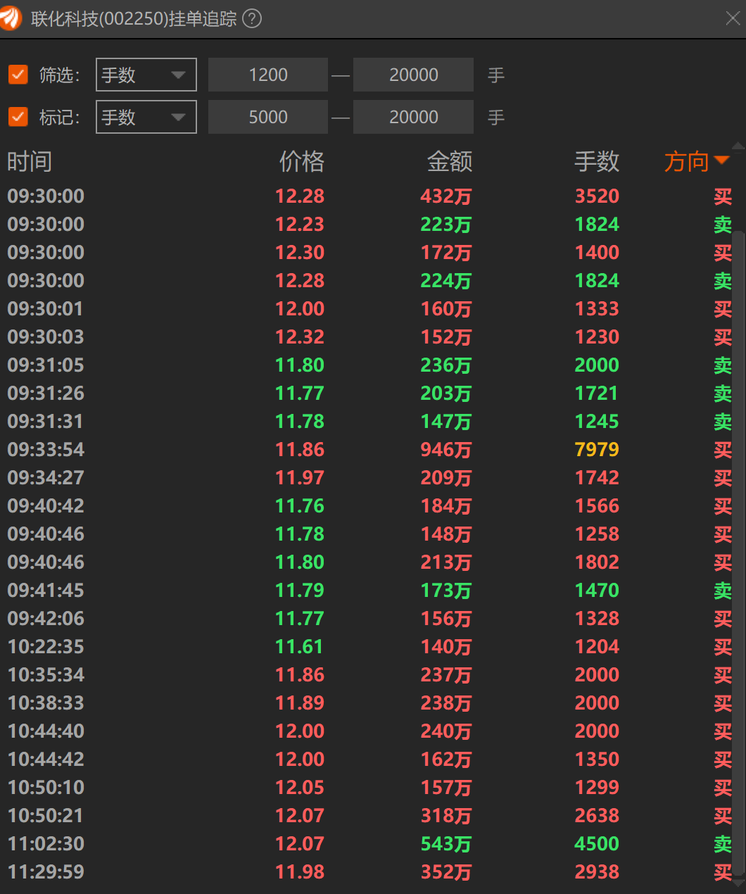
Task: Click the price 12.32 cell
Action: pos(300,336)
